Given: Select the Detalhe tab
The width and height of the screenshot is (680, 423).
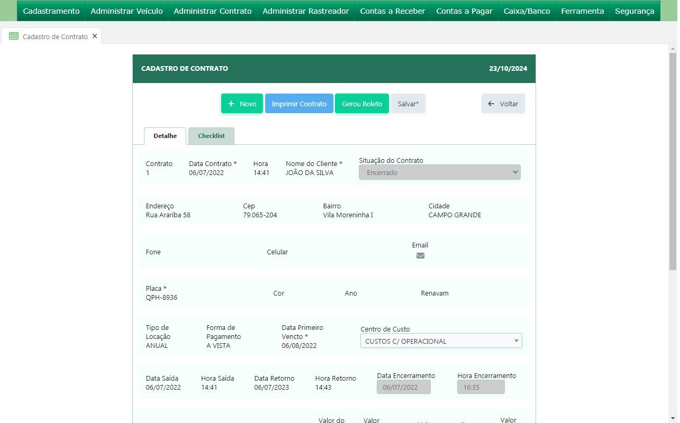Looking at the screenshot, I should (x=165, y=136).
